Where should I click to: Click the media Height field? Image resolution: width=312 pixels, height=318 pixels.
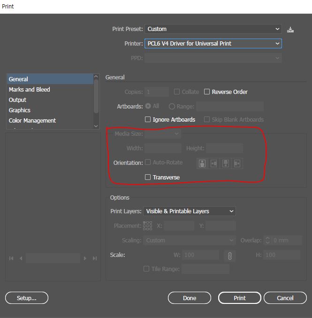(x=224, y=148)
